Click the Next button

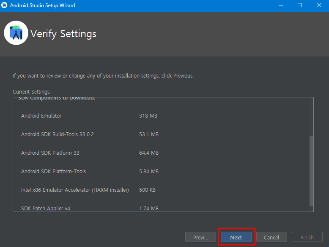coord(236,237)
